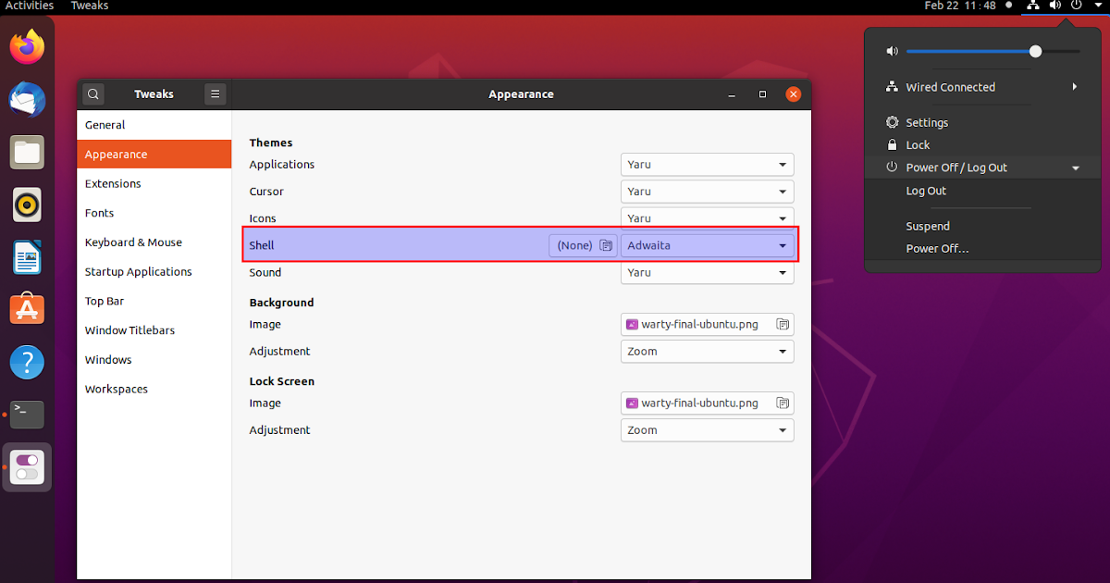Click Suspend in the system menu

pyautogui.click(x=928, y=226)
